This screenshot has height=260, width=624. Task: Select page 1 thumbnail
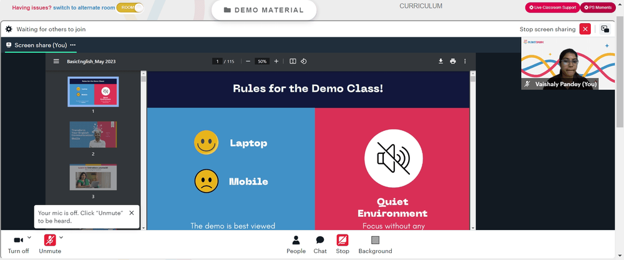coord(93,92)
